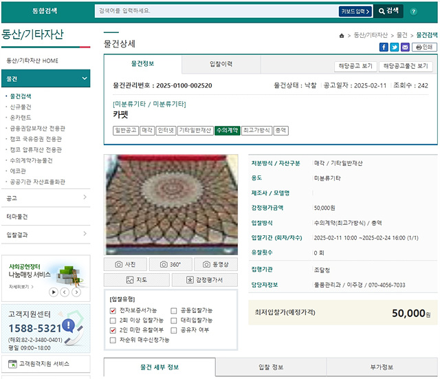The width and height of the screenshot is (440, 379).
Task: Open 공공기관 자산효율화관 link
Action: (37, 182)
